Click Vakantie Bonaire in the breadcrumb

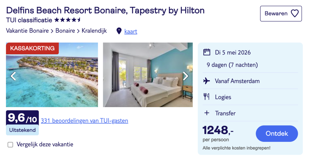point(27,31)
